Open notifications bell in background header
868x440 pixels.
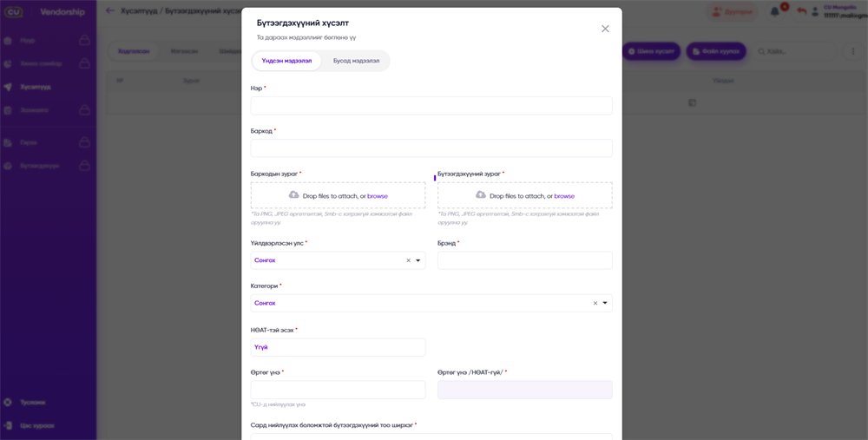(x=775, y=11)
